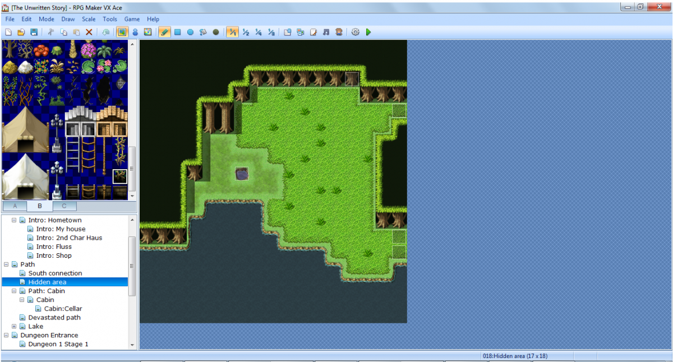
Task: Select the Flood Fill tool
Action: 203,32
